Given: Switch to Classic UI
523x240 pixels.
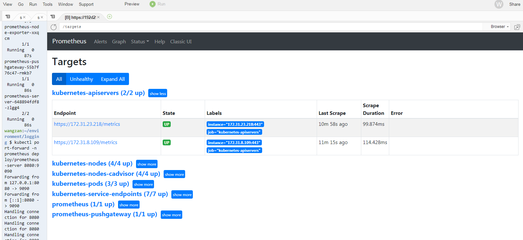Looking at the screenshot, I should tap(181, 42).
